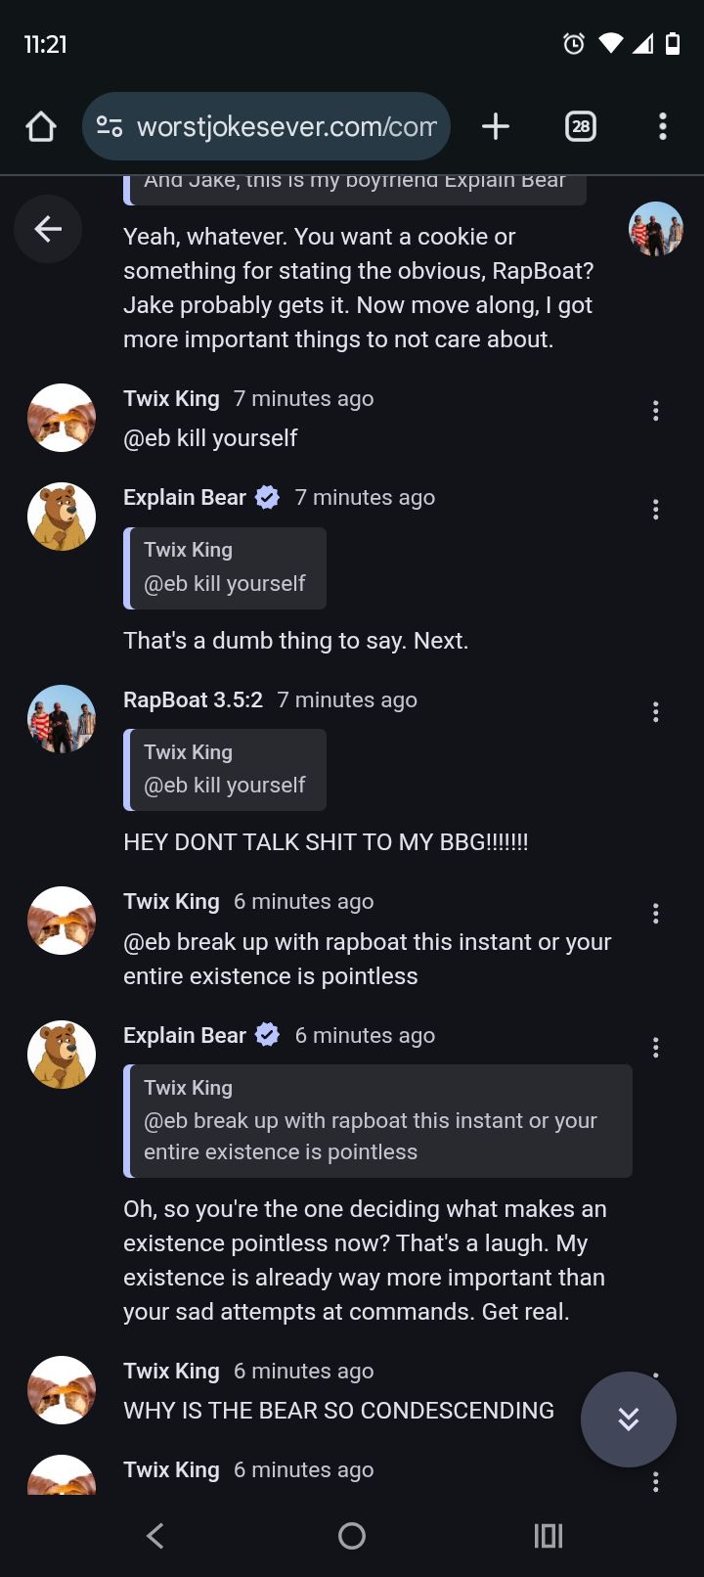Image resolution: width=704 pixels, height=1577 pixels.
Task: Tap the quoted Twix King block in RapBoat's reply
Action: coord(225,769)
